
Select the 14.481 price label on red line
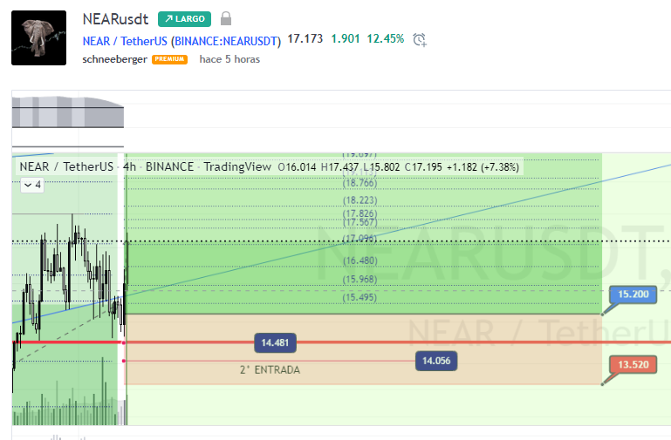click(x=275, y=342)
